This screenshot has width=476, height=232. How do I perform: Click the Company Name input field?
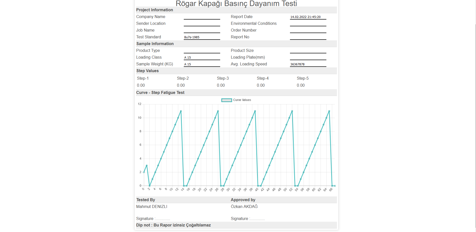202,17
